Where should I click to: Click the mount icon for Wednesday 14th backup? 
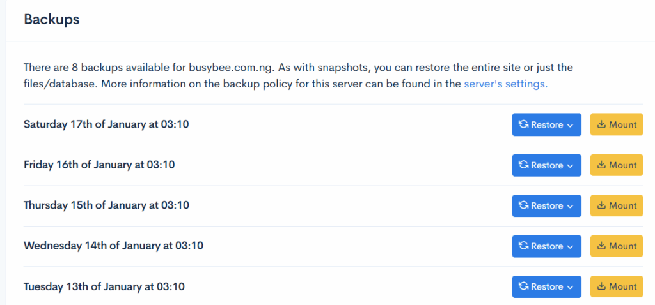pos(601,246)
